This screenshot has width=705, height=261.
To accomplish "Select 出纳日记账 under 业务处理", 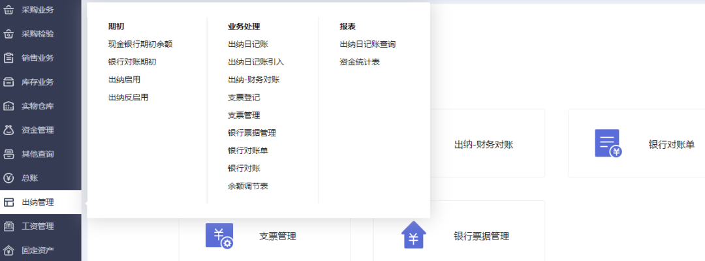I will 248,44.
